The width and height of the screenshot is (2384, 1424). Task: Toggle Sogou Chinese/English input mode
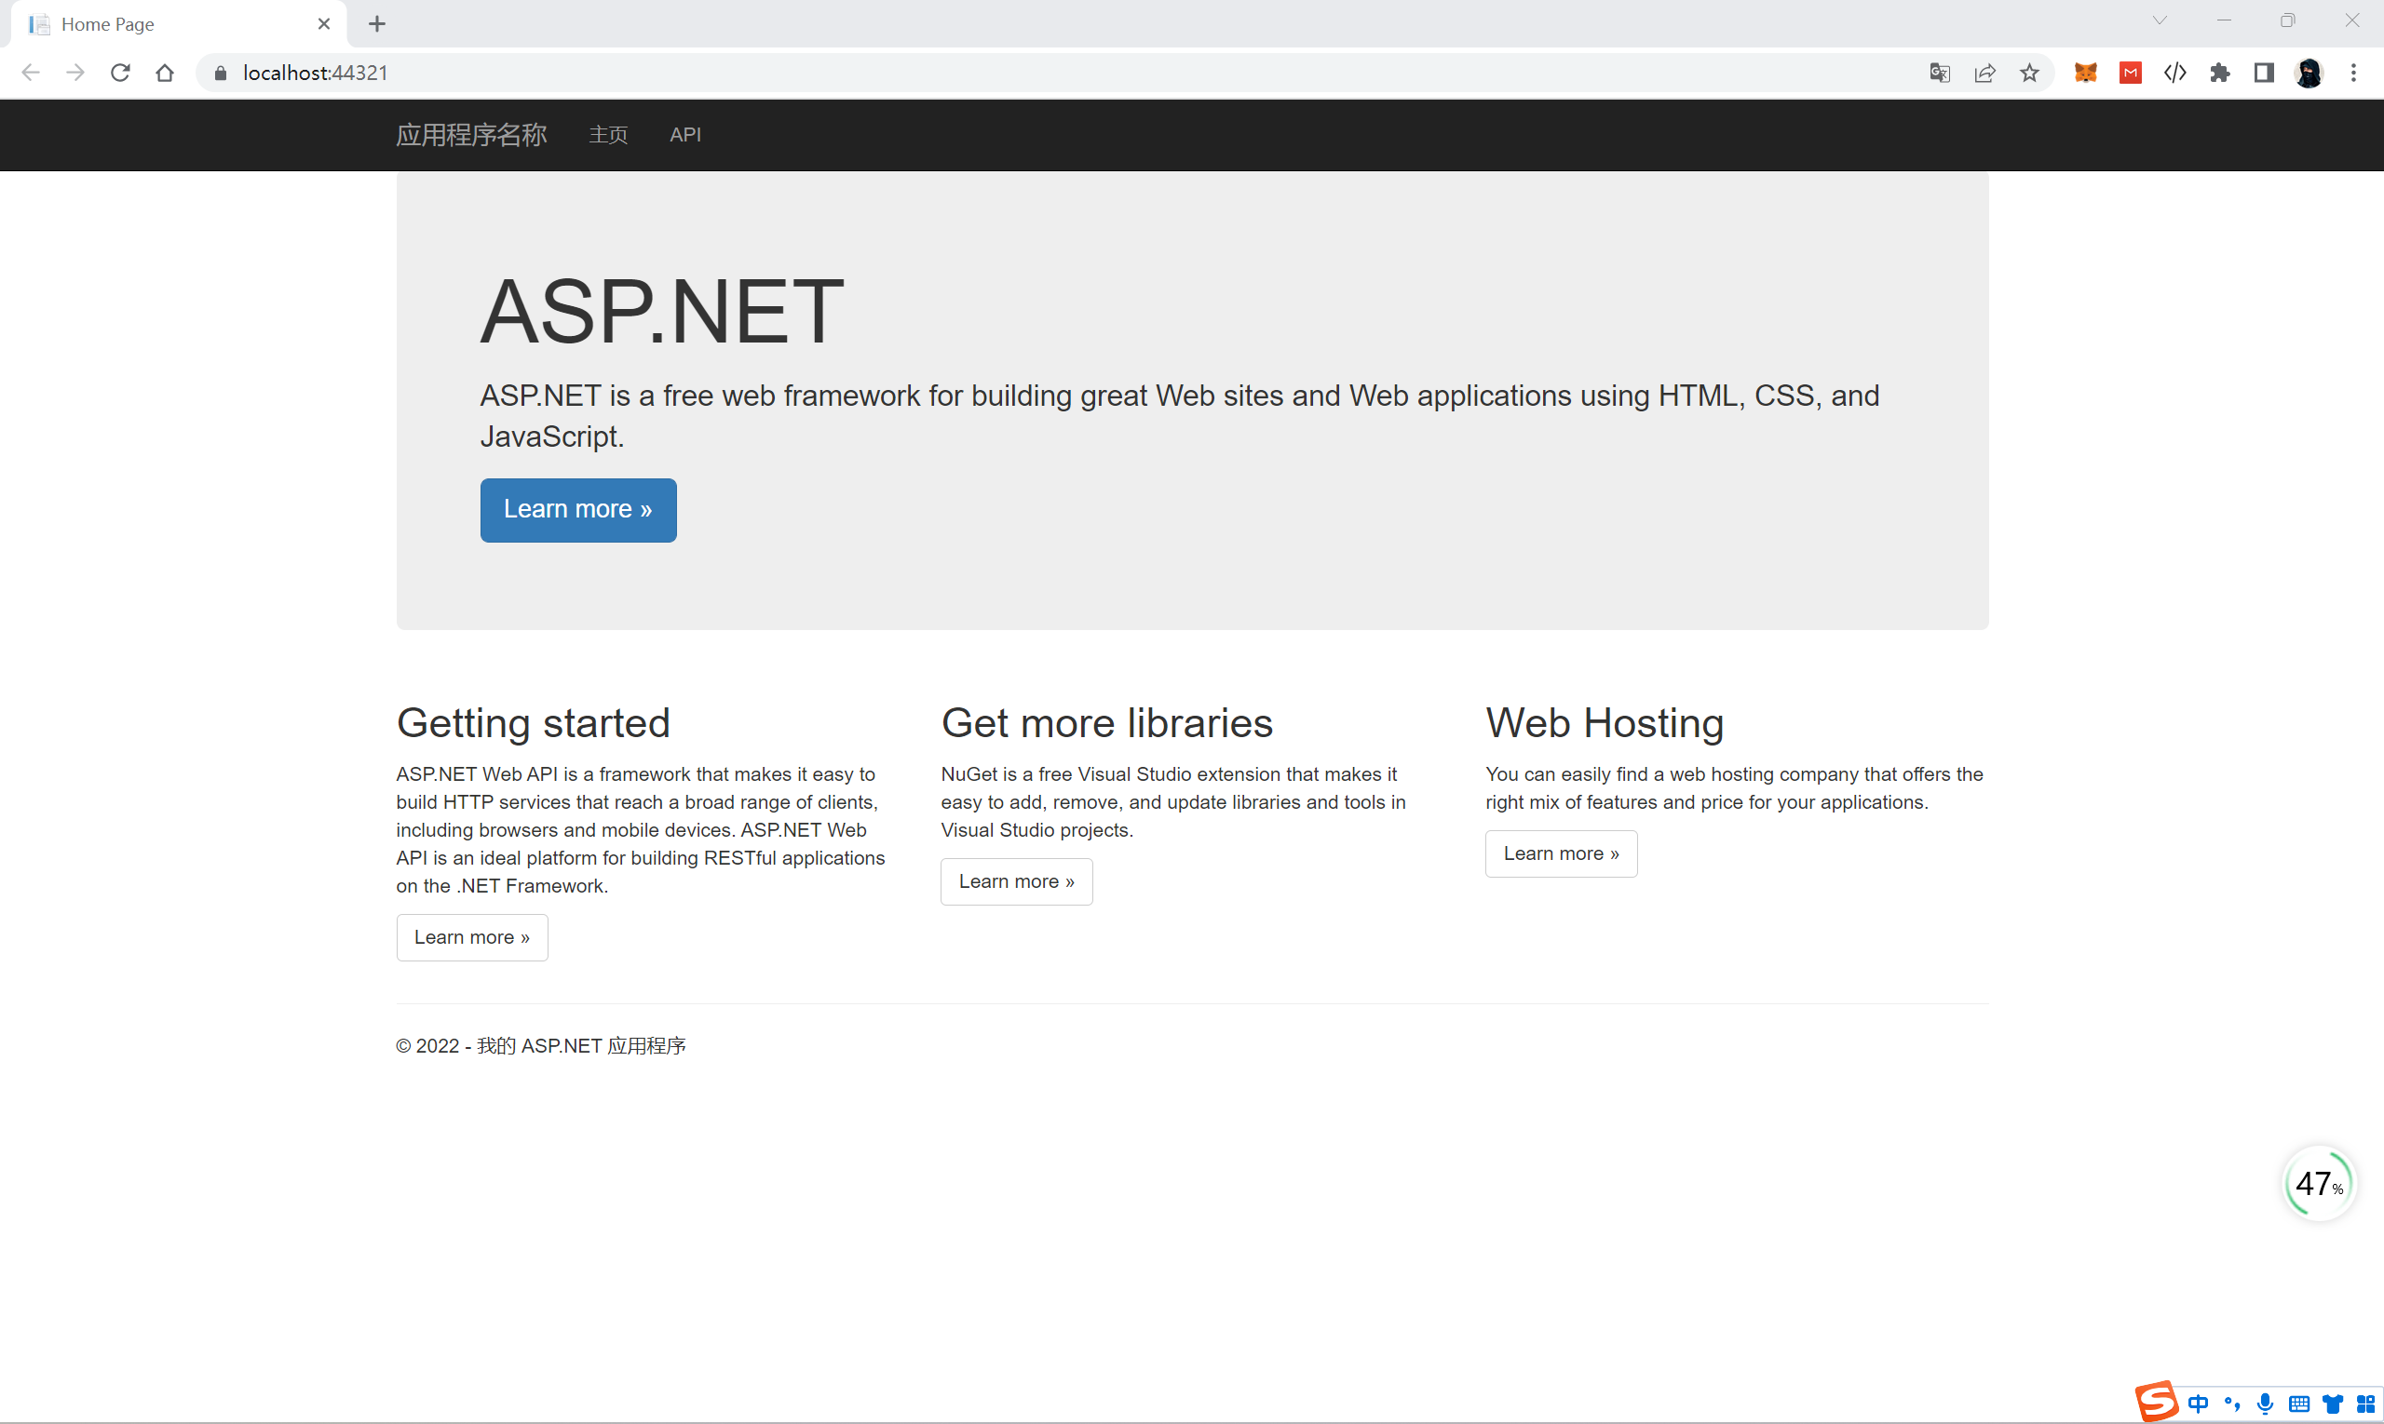[2198, 1404]
